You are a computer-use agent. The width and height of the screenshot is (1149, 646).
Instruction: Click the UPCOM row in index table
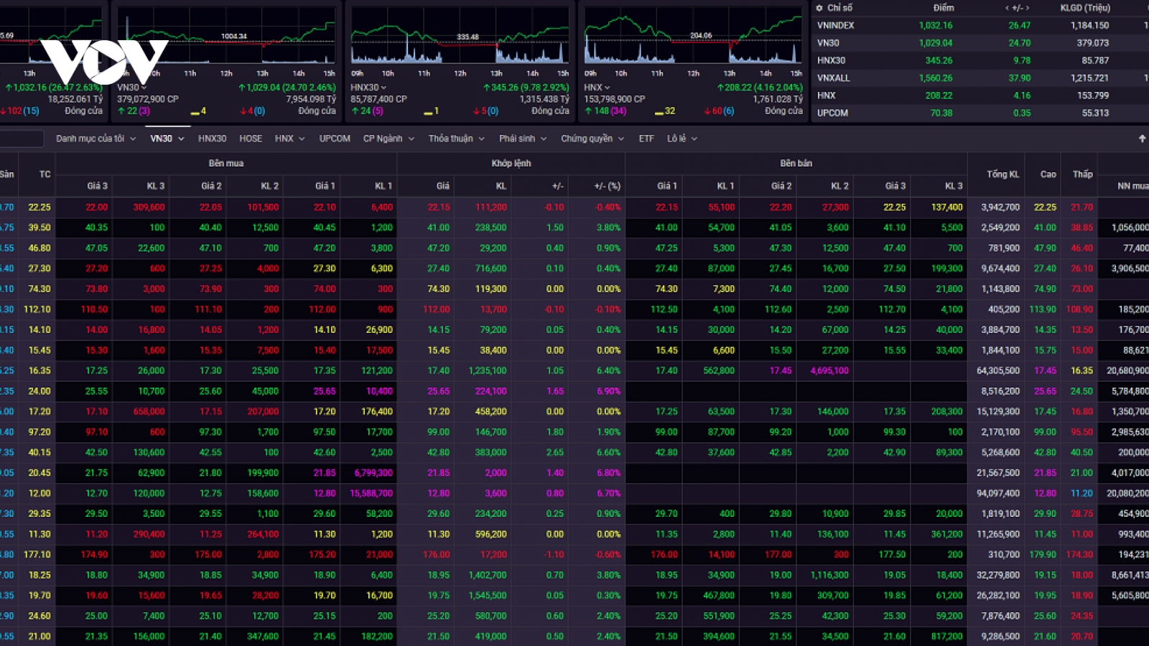(980, 113)
